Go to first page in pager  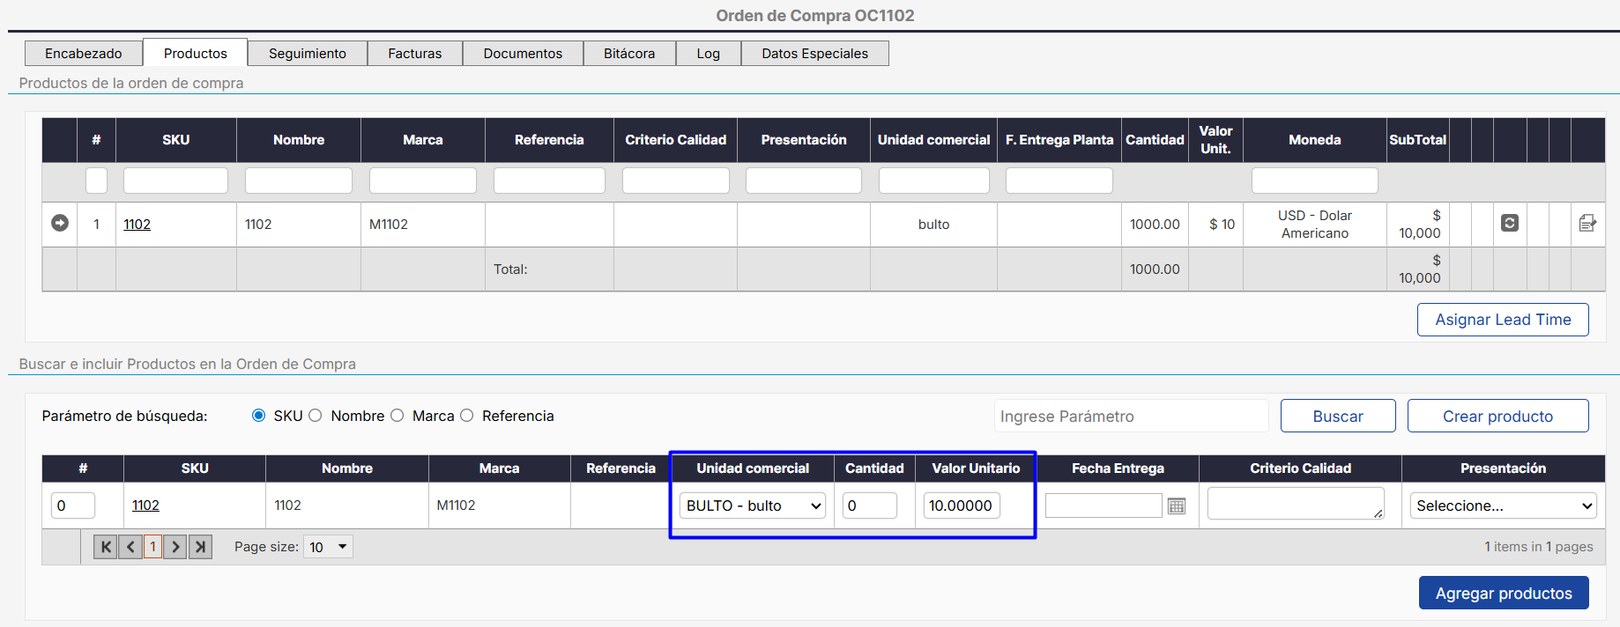(x=106, y=547)
